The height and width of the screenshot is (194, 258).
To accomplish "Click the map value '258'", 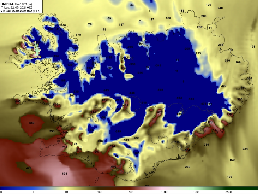I will 221,45.
